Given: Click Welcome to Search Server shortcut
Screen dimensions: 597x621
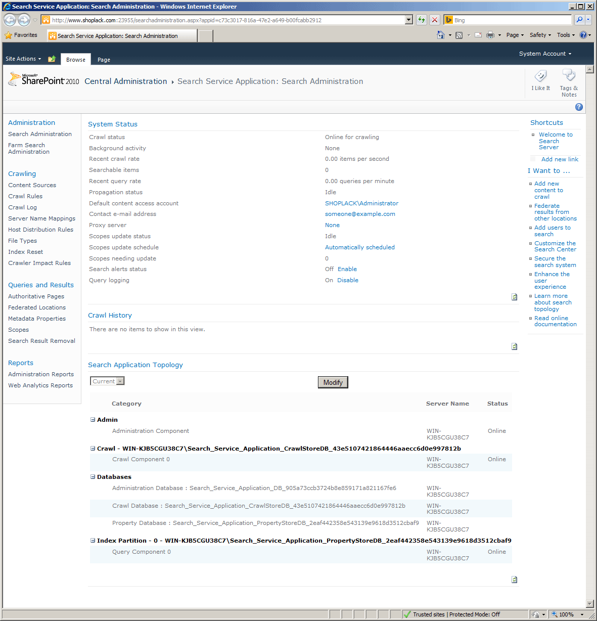Looking at the screenshot, I should [x=556, y=141].
